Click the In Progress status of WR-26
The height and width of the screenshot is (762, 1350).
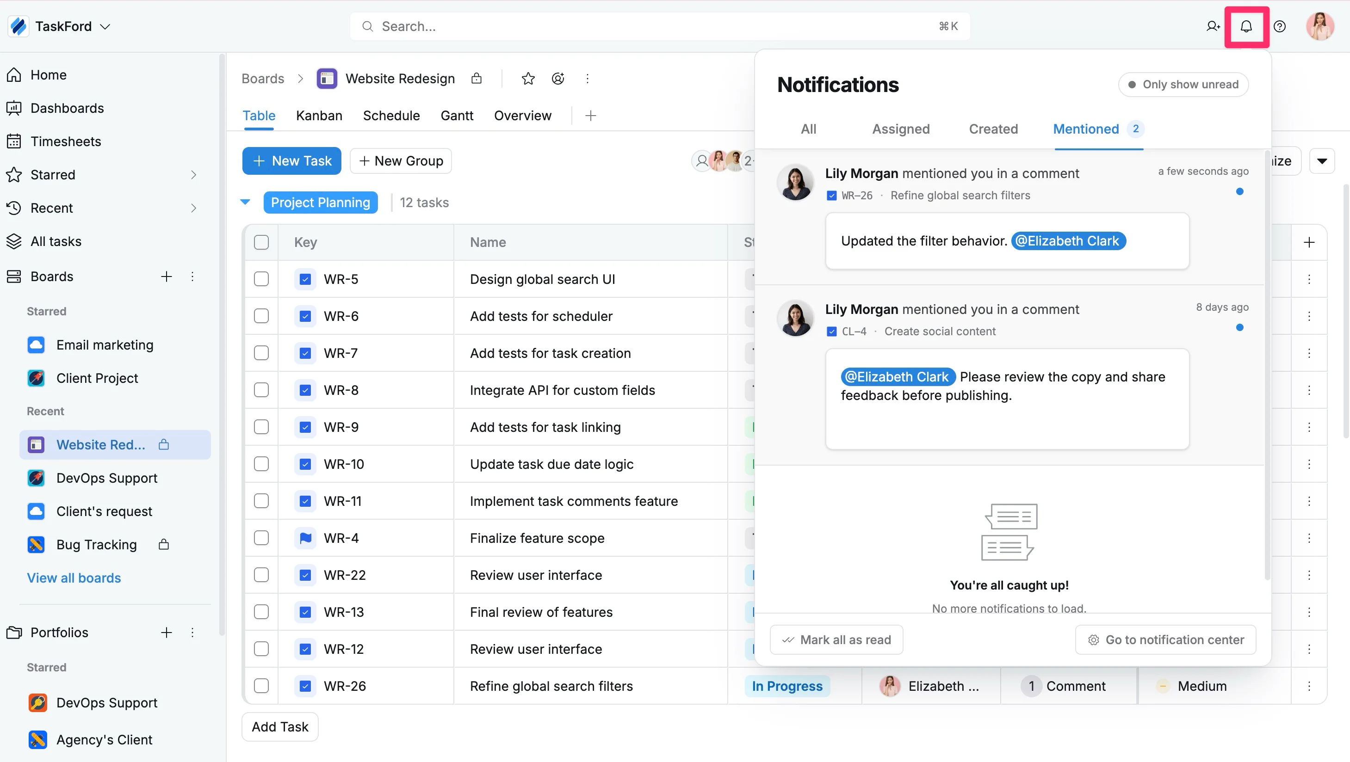tap(787, 686)
